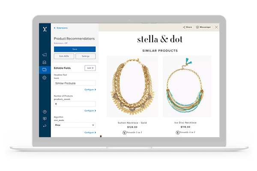Open the Algorithm Price dropdown
Viewport: 257px width, 171px height.
tap(75, 125)
